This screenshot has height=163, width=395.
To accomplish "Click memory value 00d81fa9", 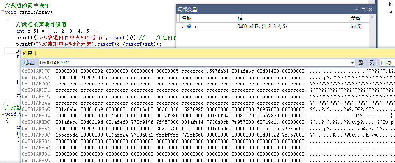I will [92, 109].
